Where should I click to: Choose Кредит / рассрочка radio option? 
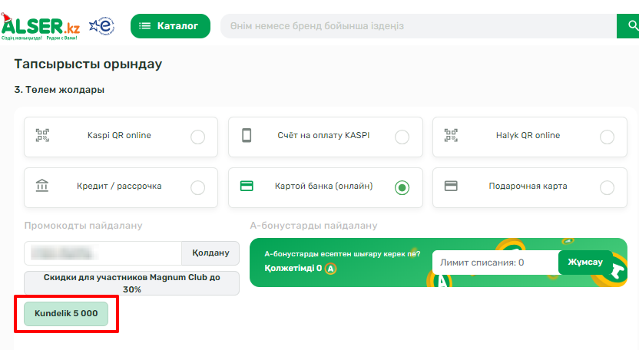pyautogui.click(x=197, y=187)
